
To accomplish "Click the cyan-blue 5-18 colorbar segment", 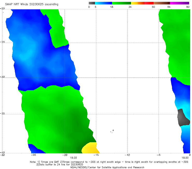I will tap(104, 3).
